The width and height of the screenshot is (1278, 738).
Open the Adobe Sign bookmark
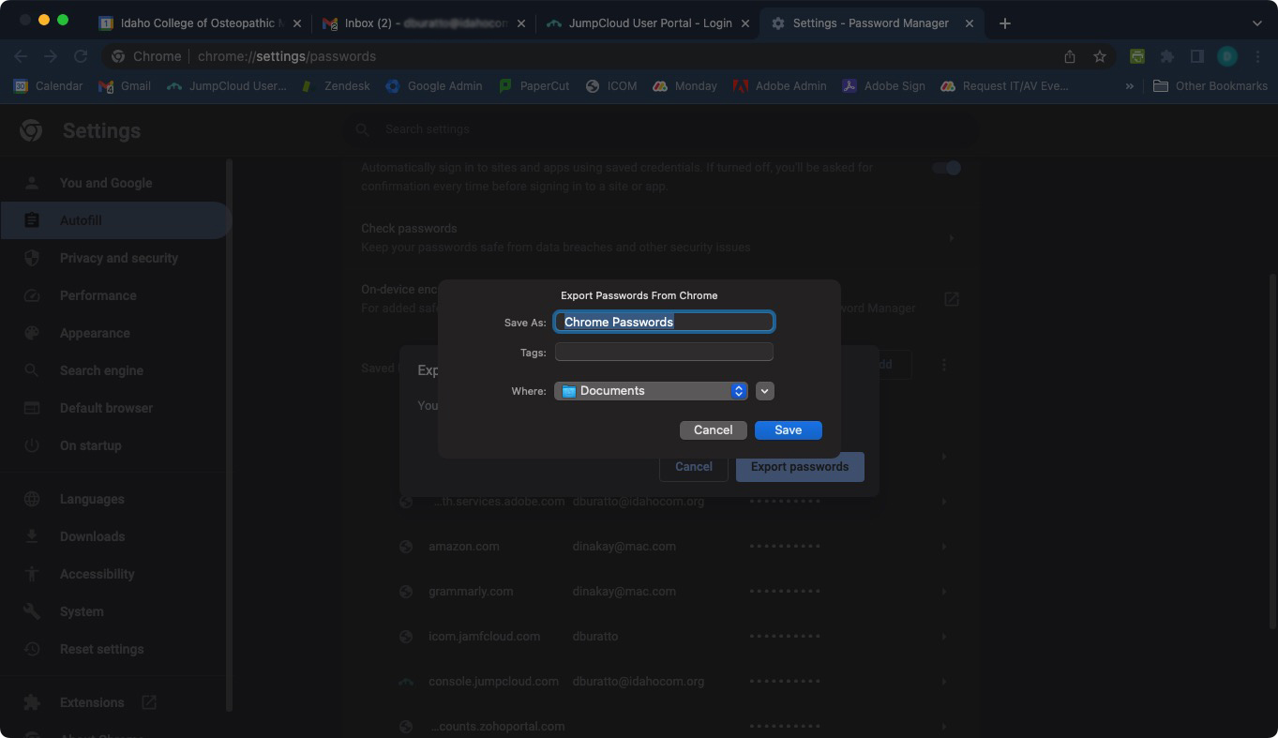pos(883,85)
